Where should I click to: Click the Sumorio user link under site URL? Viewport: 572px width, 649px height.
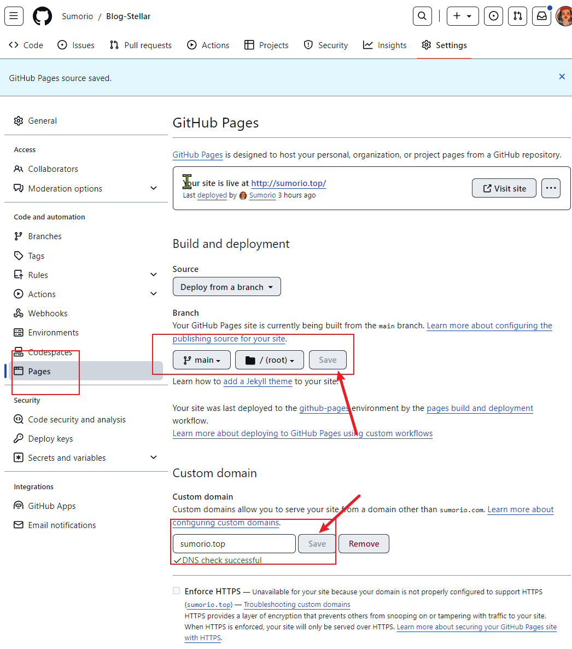(262, 195)
